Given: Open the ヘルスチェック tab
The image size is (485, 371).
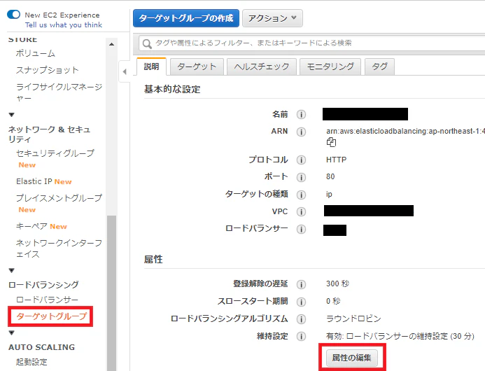Looking at the screenshot, I should pyautogui.click(x=262, y=66).
